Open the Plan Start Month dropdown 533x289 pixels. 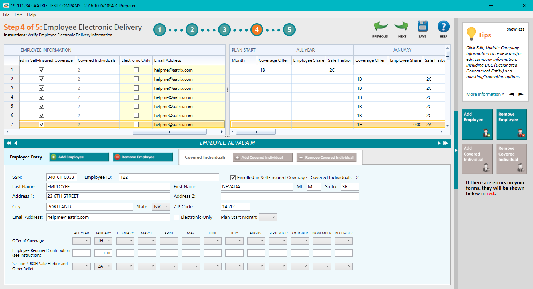pos(268,217)
